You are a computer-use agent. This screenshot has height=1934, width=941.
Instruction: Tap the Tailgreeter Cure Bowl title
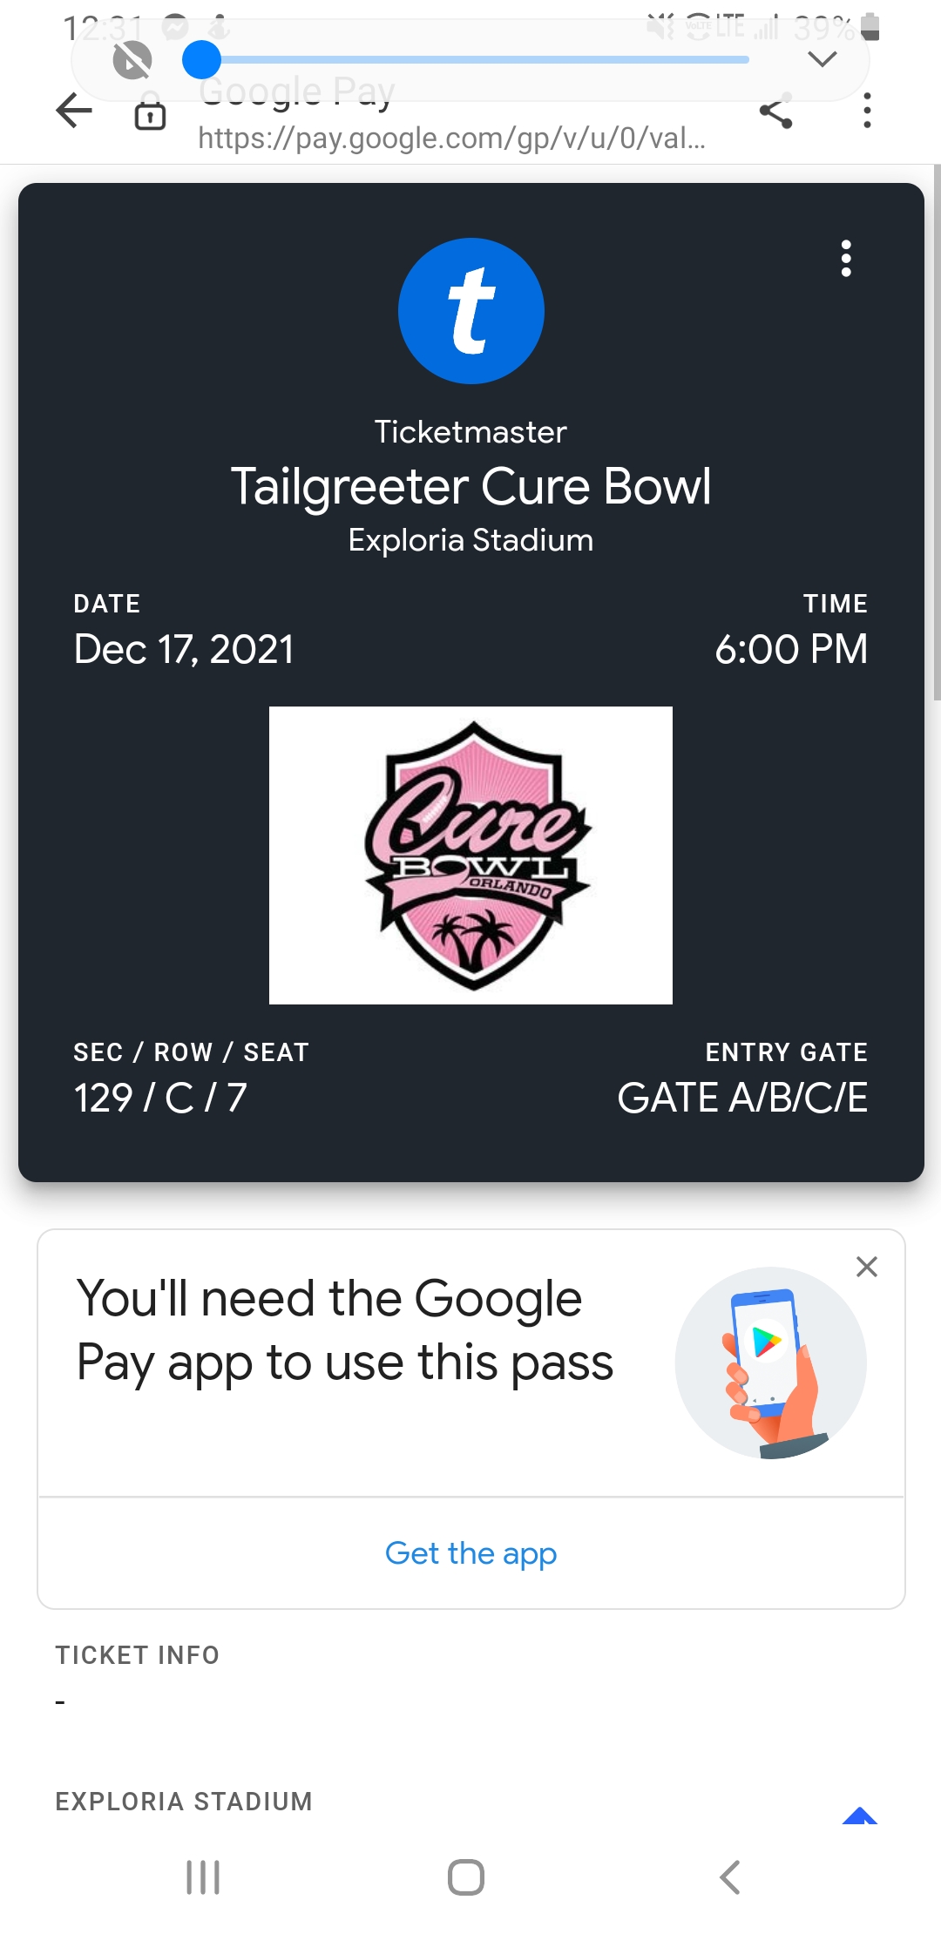coord(470,486)
